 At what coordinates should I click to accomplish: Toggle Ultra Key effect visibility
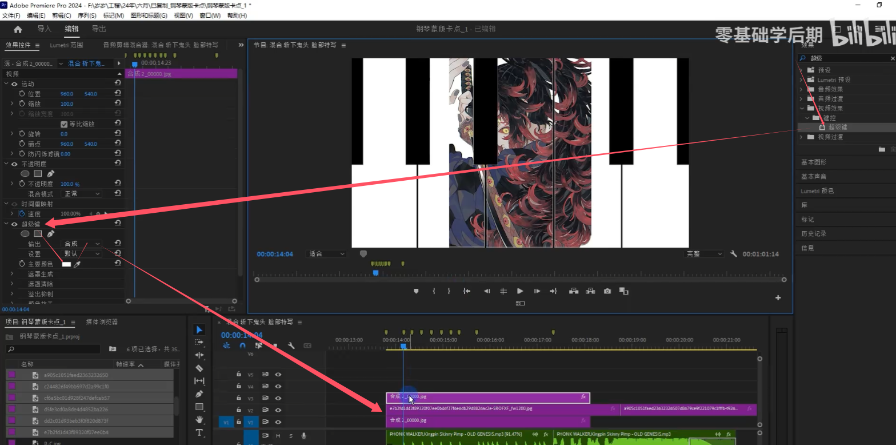click(14, 224)
